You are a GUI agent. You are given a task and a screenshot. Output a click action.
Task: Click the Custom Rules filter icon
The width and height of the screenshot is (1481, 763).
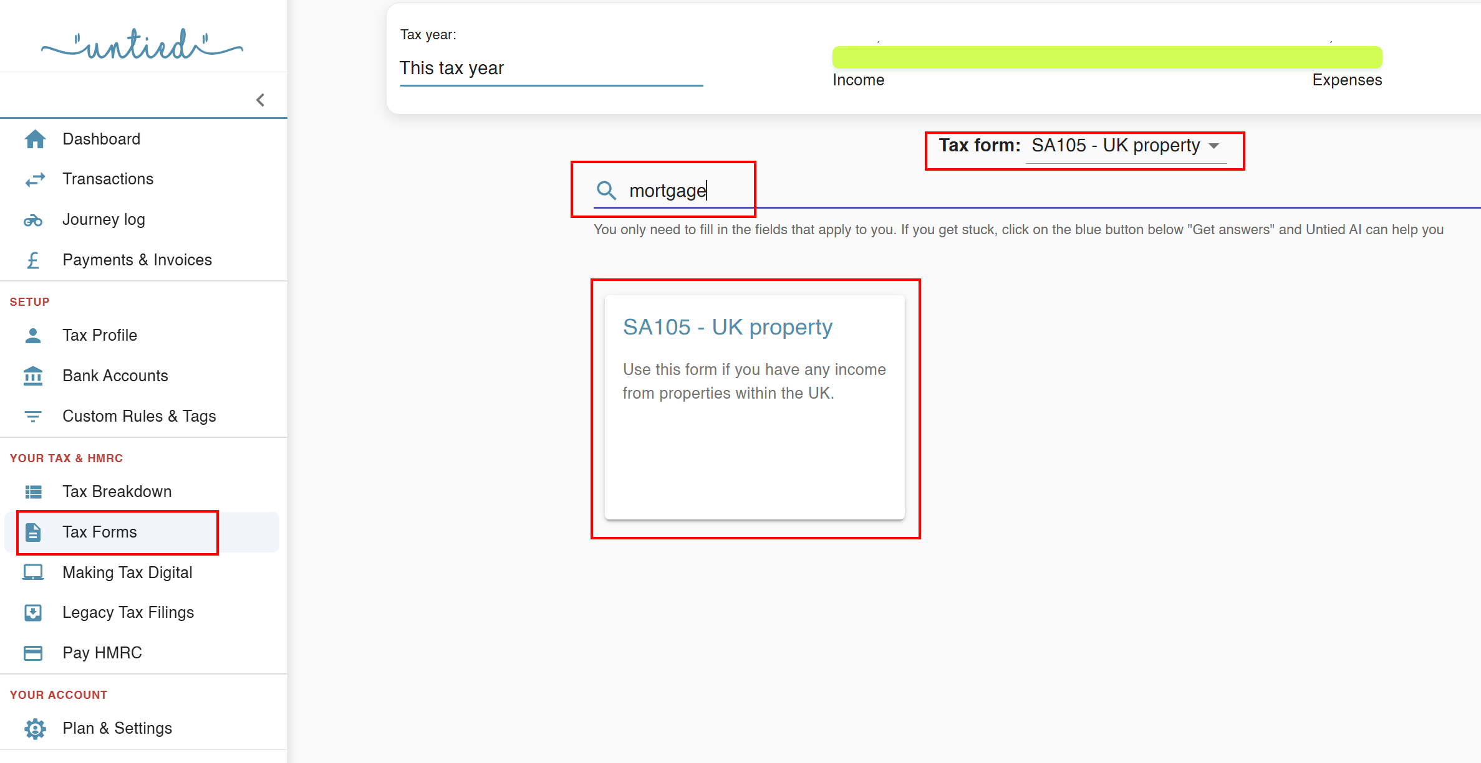point(33,416)
